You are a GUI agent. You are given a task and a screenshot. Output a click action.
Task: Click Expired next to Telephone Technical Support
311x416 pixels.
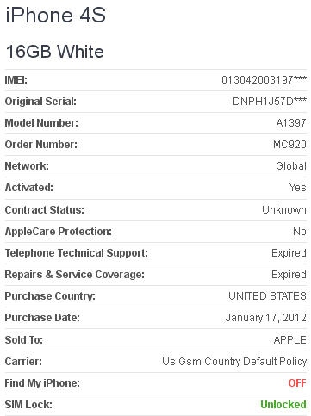[289, 253]
